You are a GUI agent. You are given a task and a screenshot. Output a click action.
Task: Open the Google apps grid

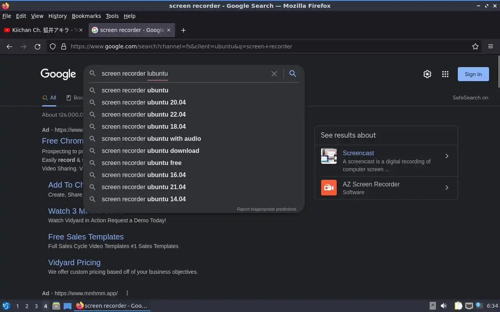tap(445, 74)
